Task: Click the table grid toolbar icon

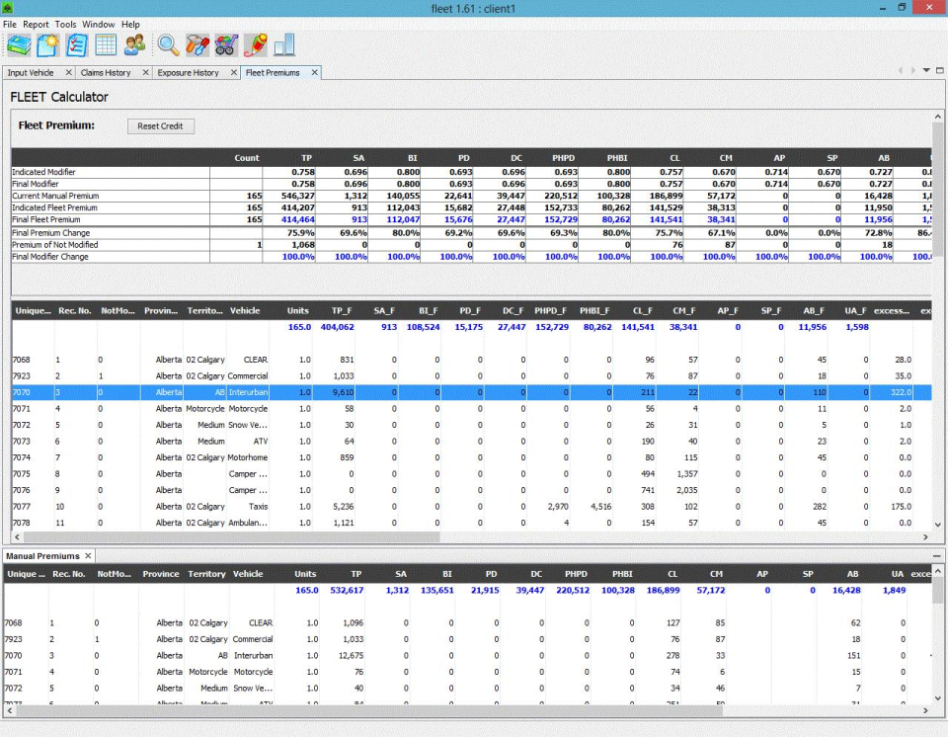Action: (x=106, y=45)
